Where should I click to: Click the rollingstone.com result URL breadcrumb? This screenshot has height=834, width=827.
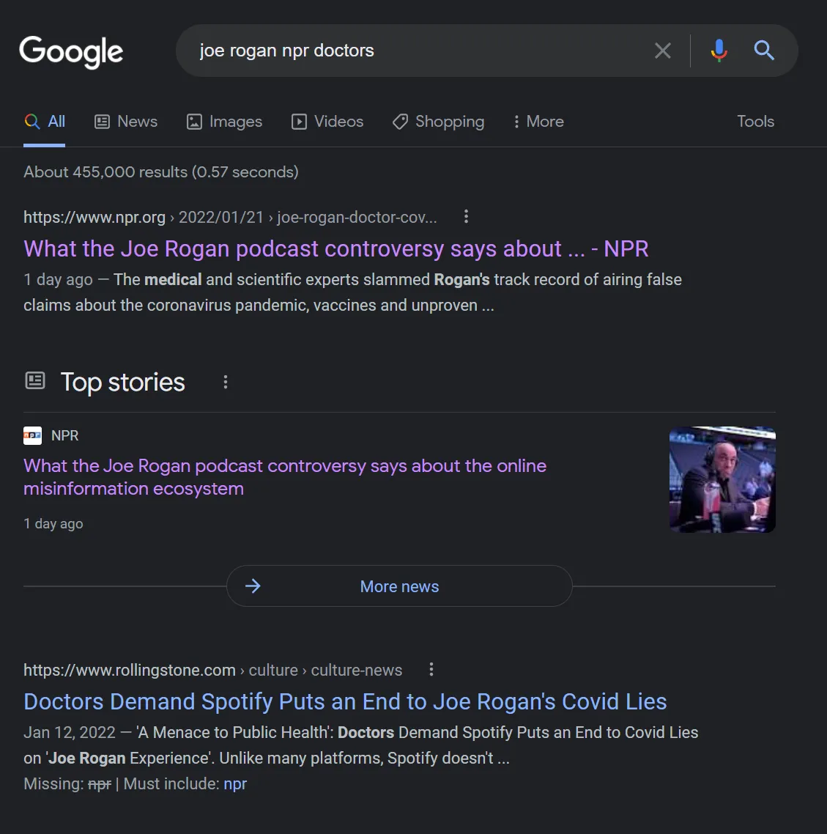click(x=212, y=670)
